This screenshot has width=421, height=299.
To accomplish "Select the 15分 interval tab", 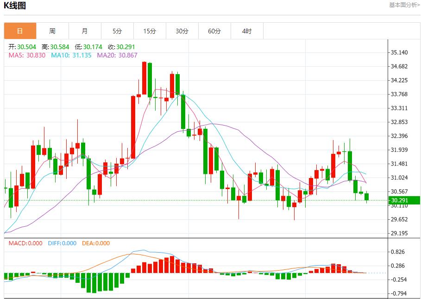I will coord(150,31).
